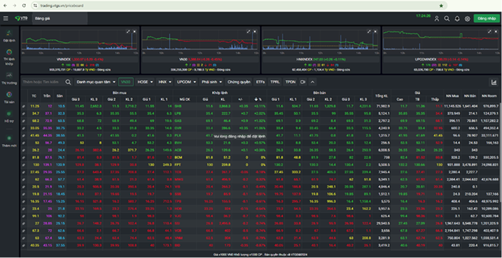Open the chart view icon above the table
Screen dimensions: 502x258
[x=494, y=82]
